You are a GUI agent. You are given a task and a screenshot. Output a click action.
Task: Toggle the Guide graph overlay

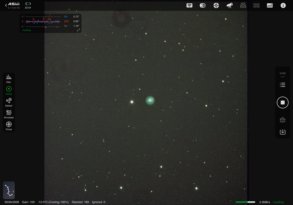pyautogui.click(x=9, y=91)
